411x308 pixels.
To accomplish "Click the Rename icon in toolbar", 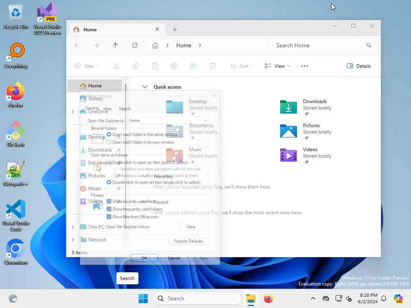I will pos(174,66).
